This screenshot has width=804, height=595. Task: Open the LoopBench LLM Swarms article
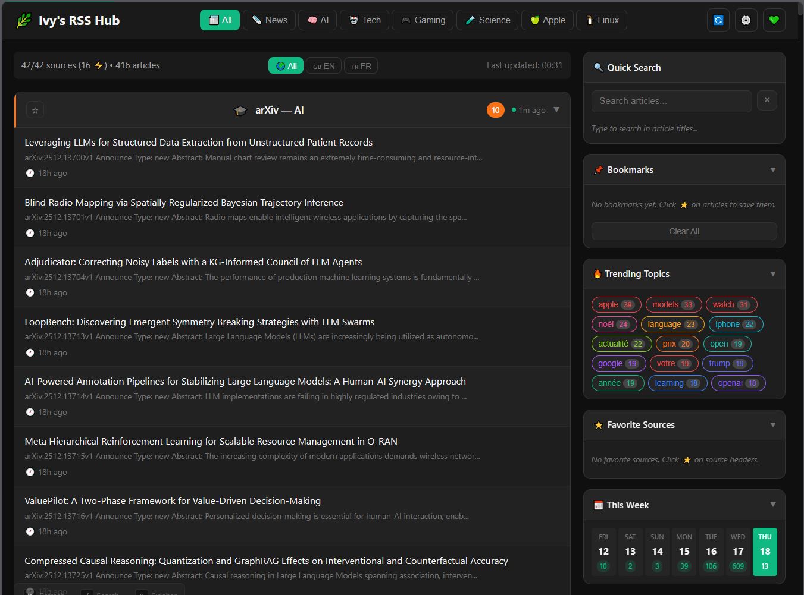199,322
